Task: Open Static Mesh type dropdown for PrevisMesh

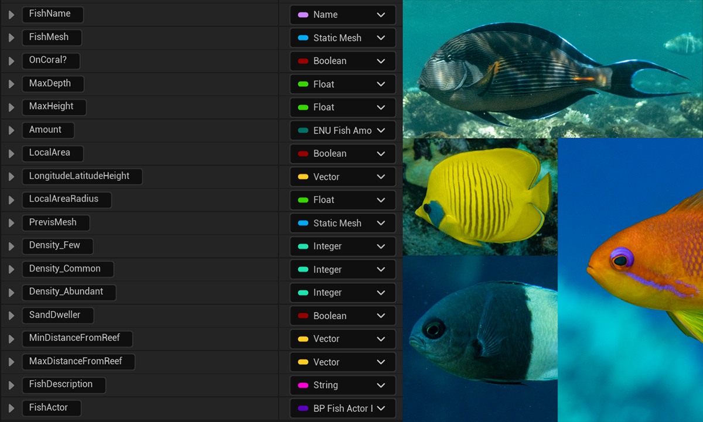Action: (x=343, y=223)
